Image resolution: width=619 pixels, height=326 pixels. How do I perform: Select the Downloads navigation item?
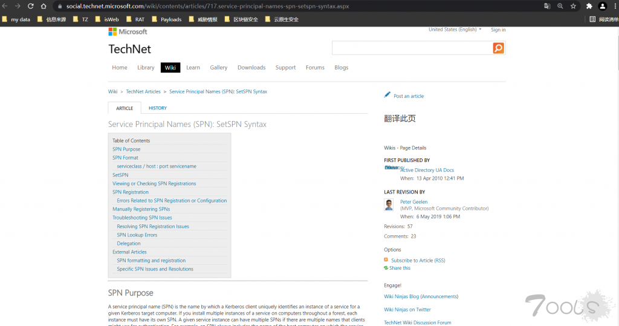pos(251,68)
